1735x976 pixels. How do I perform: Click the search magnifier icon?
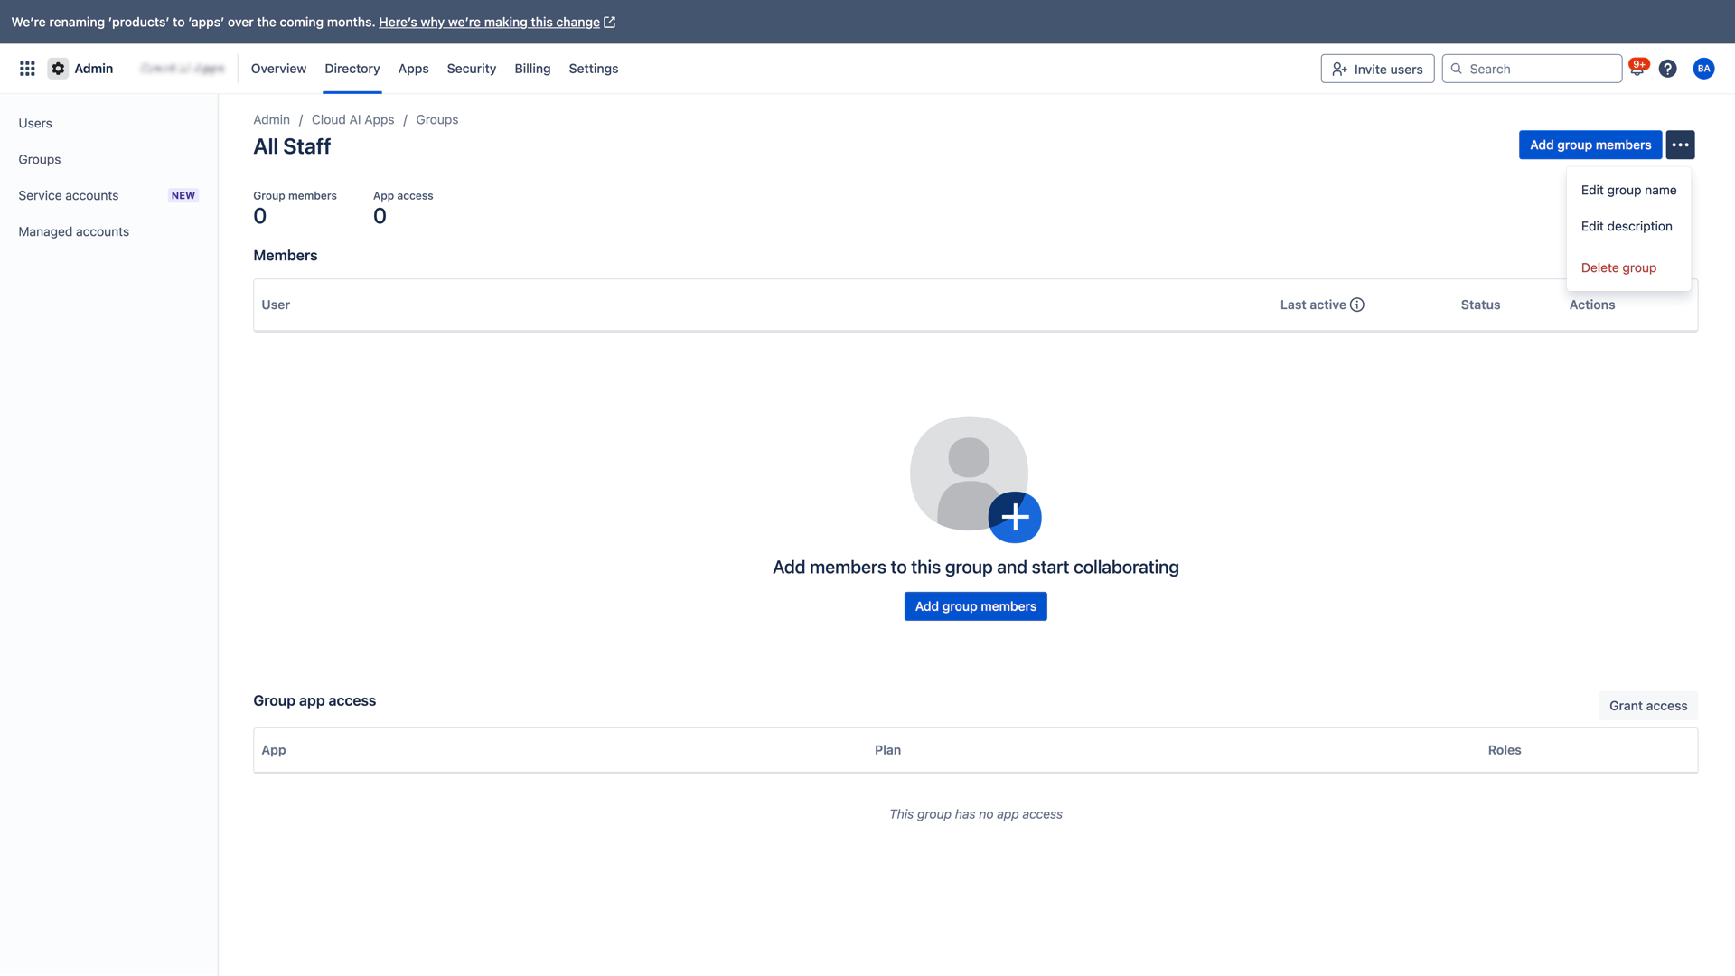point(1456,69)
